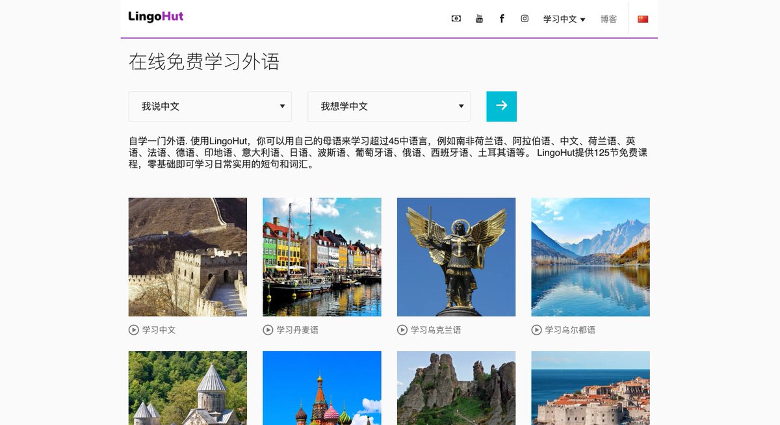Click the teal arrow go button

pyautogui.click(x=502, y=107)
